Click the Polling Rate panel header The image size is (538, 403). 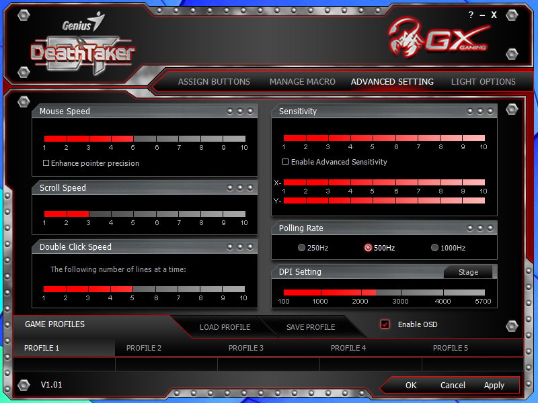click(384, 228)
